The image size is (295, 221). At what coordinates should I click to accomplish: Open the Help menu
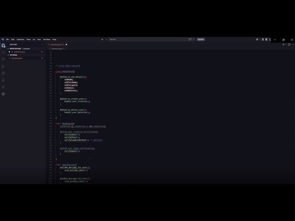[x=54, y=40]
